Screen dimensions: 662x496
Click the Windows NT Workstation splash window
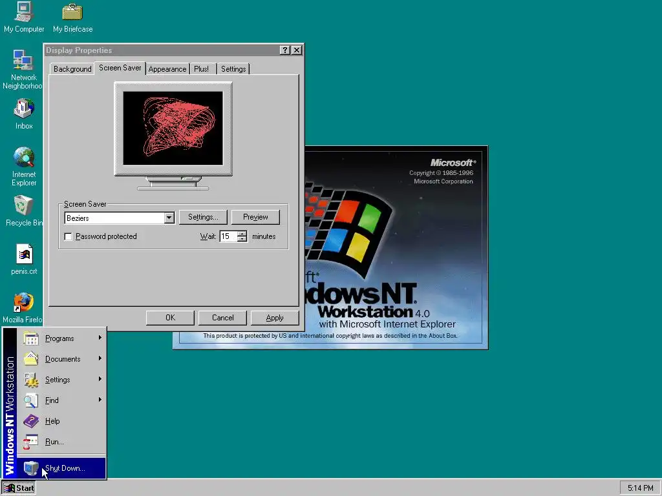click(396, 247)
